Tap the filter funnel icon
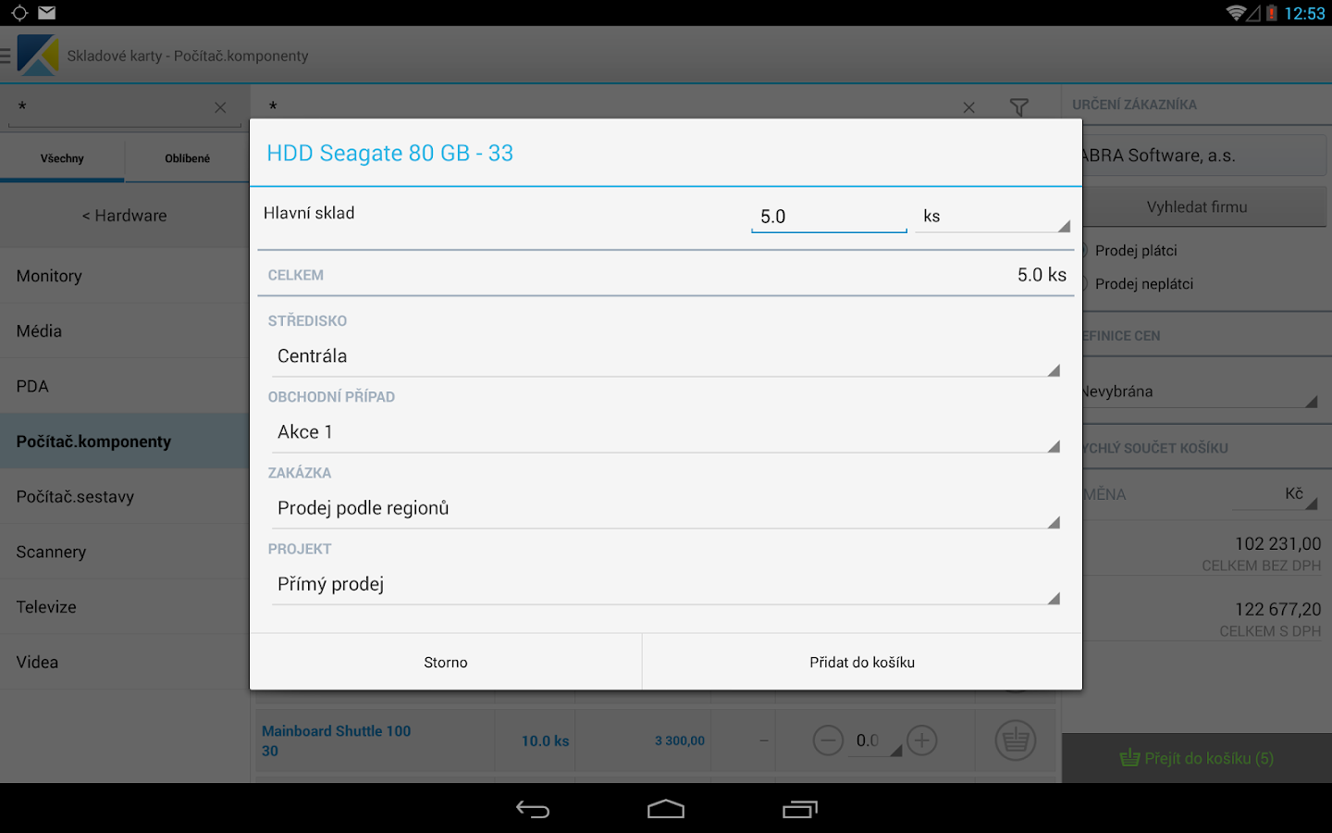The width and height of the screenshot is (1332, 833). [x=1018, y=107]
